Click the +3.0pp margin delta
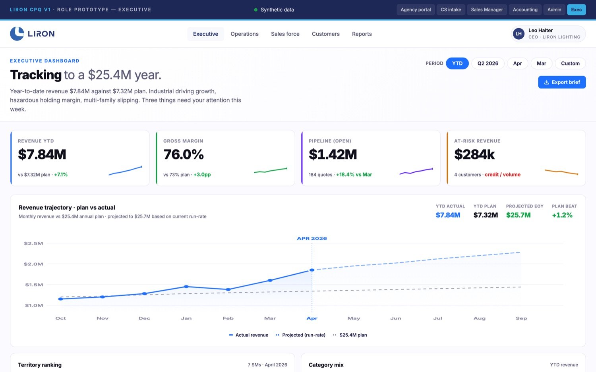Viewport: 596px width, 372px height. click(202, 175)
